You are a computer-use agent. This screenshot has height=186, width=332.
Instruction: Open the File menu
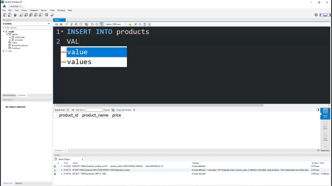point(4,10)
